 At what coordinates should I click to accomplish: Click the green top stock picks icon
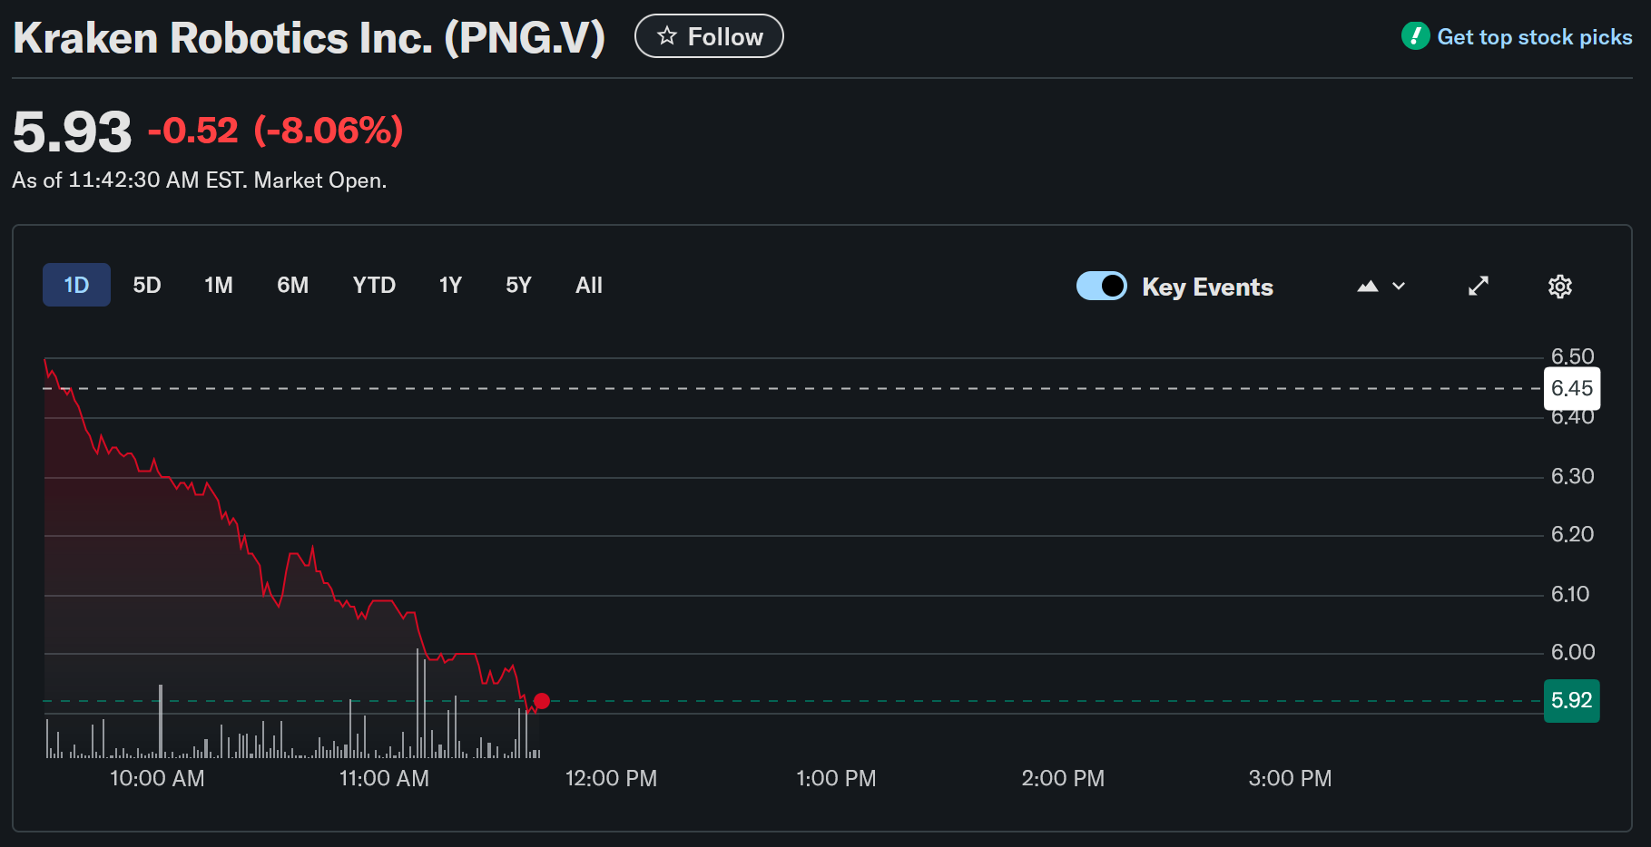coord(1415,36)
